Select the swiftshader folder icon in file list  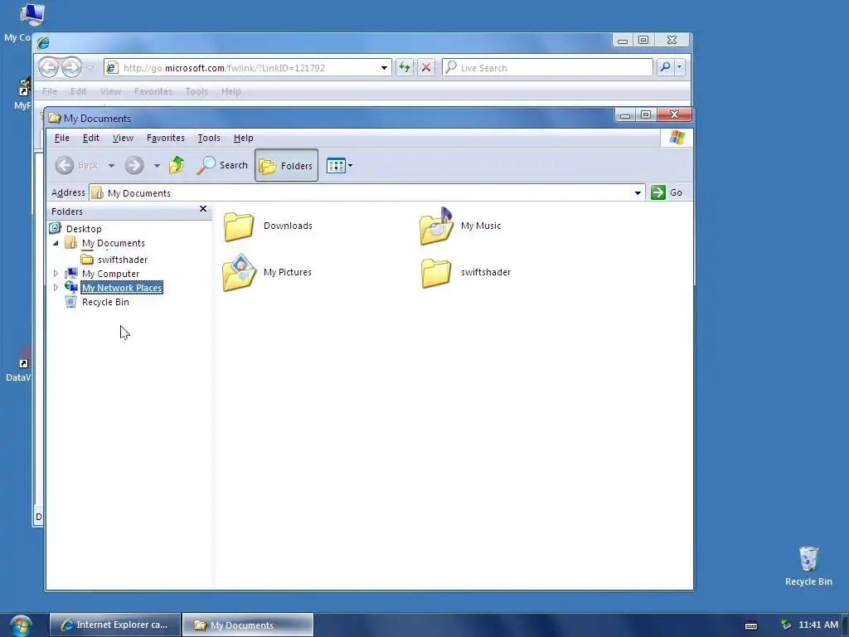(x=436, y=272)
